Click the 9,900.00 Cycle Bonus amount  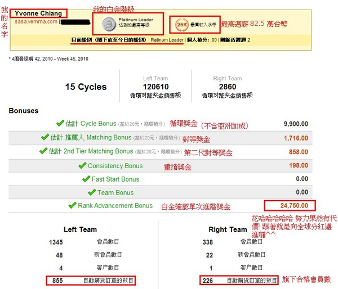point(296,124)
